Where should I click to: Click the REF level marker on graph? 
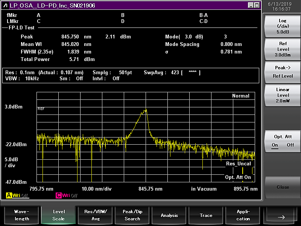tap(41, 108)
